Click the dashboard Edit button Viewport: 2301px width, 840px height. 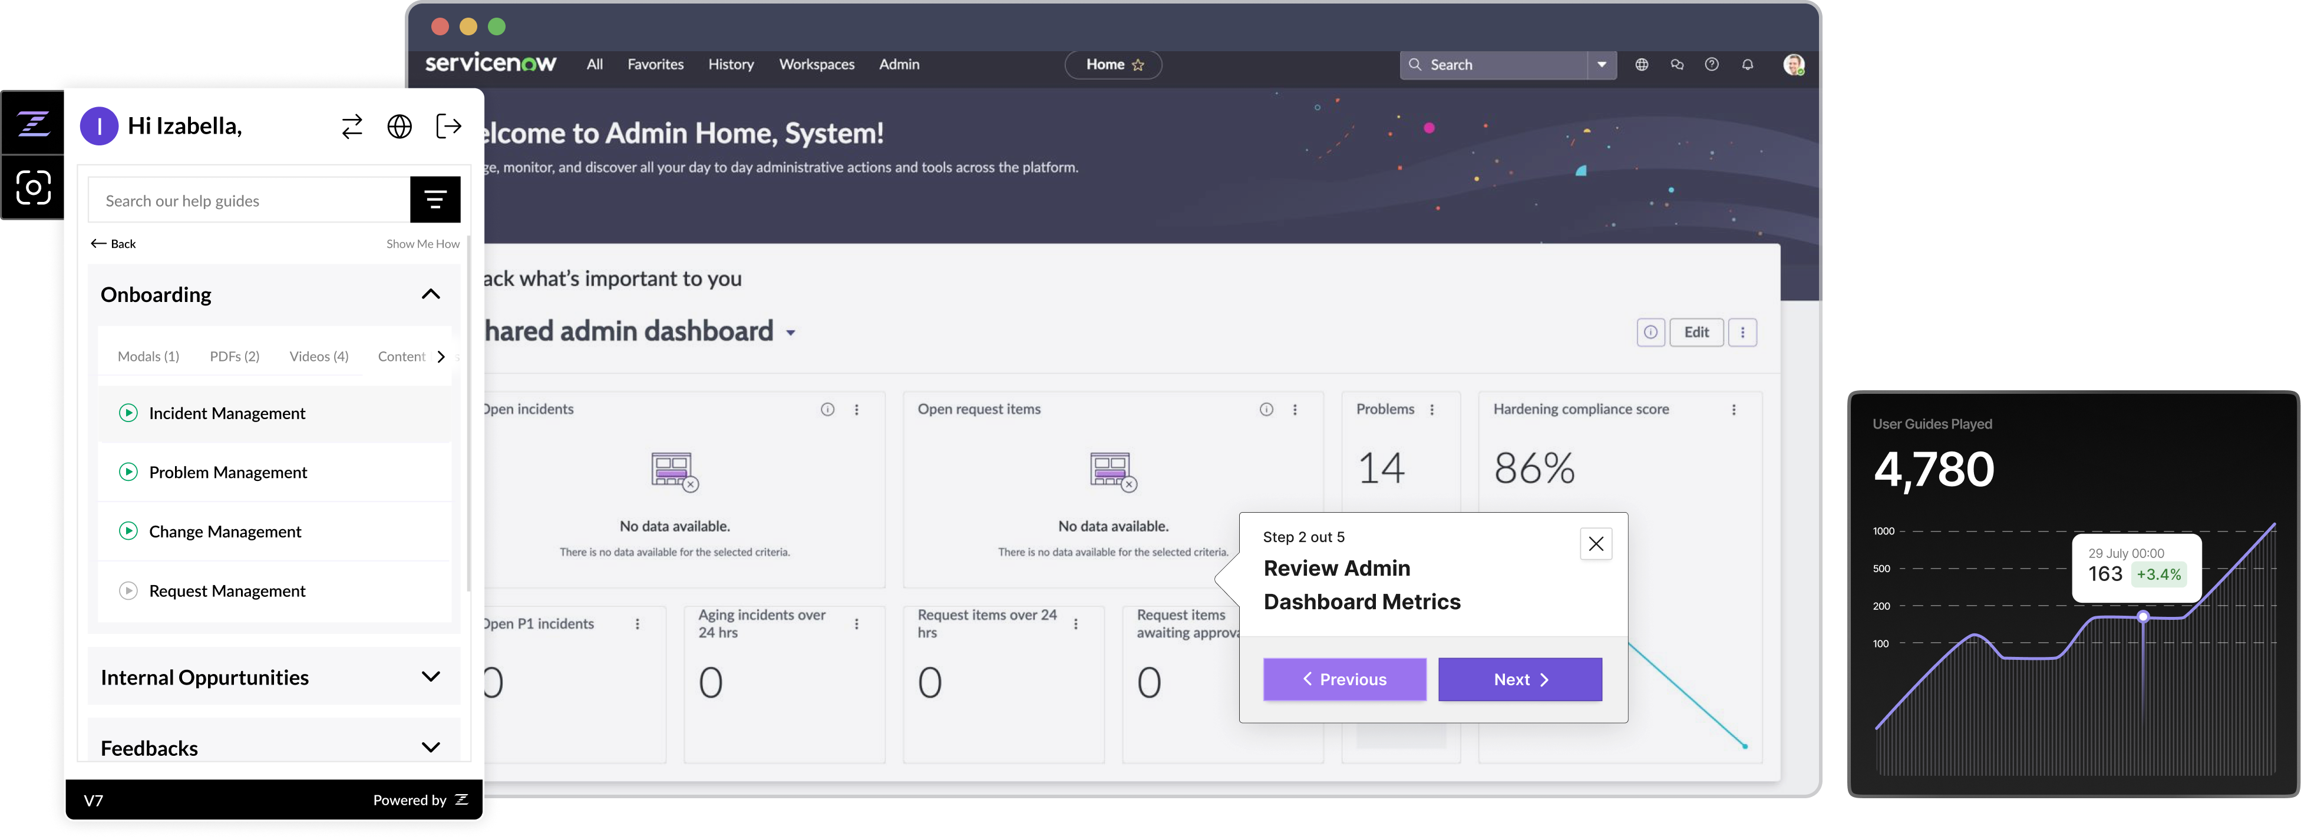coord(1696,332)
